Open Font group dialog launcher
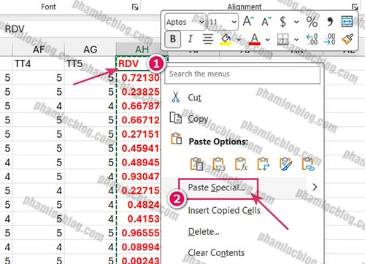 coord(135,7)
